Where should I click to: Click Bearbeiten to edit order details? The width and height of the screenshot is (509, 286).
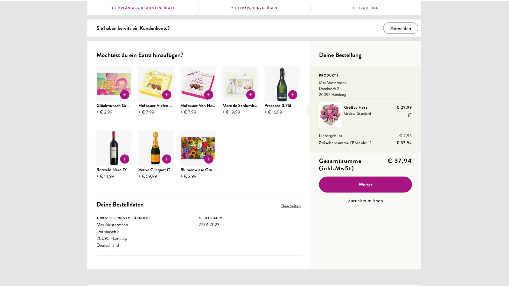pos(291,206)
